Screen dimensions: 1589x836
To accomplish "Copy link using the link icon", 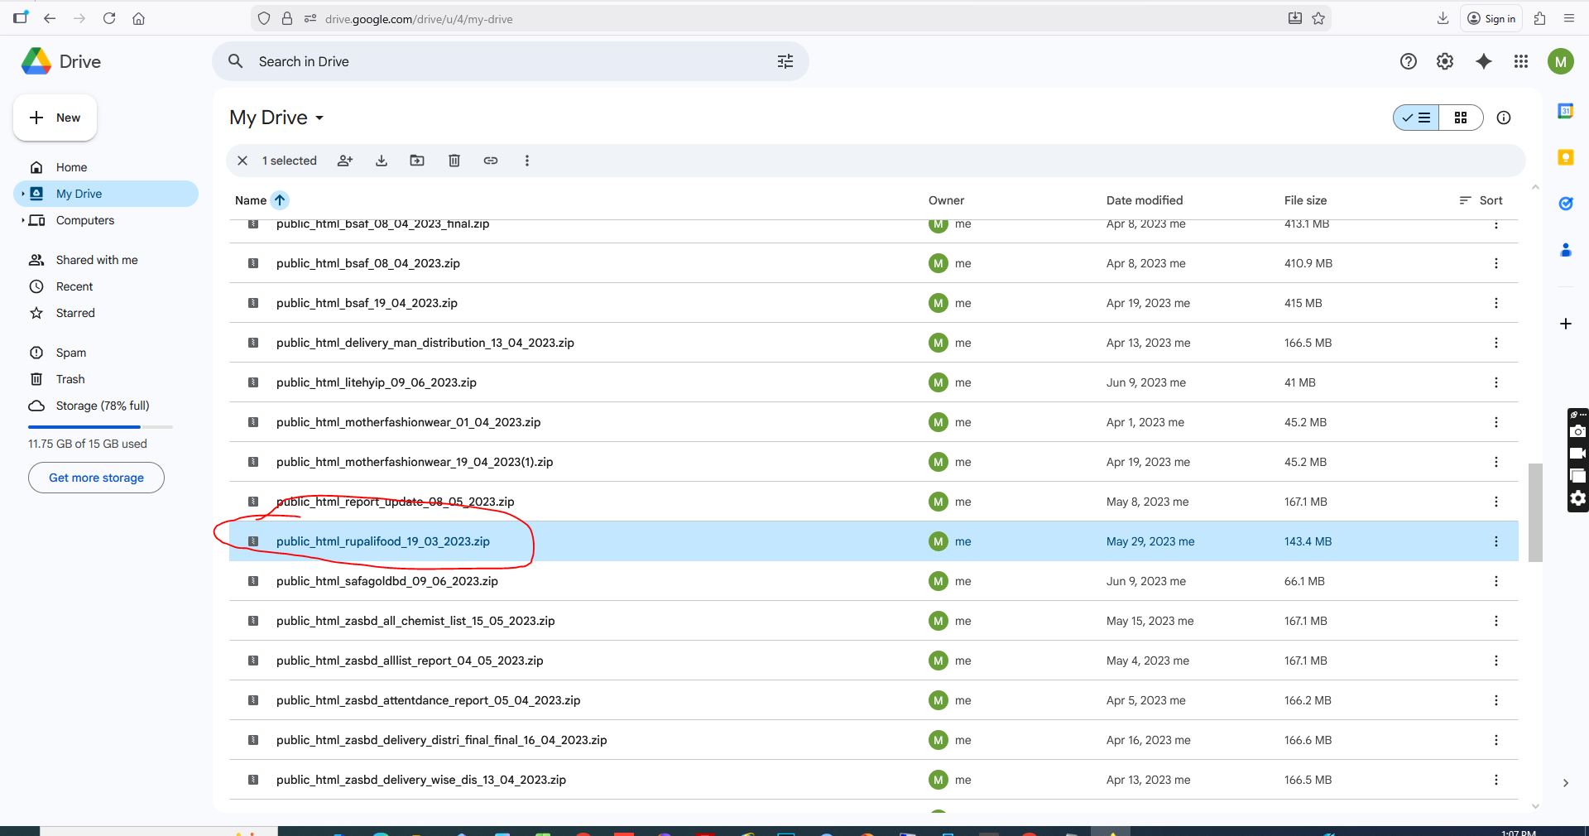I will (x=491, y=161).
